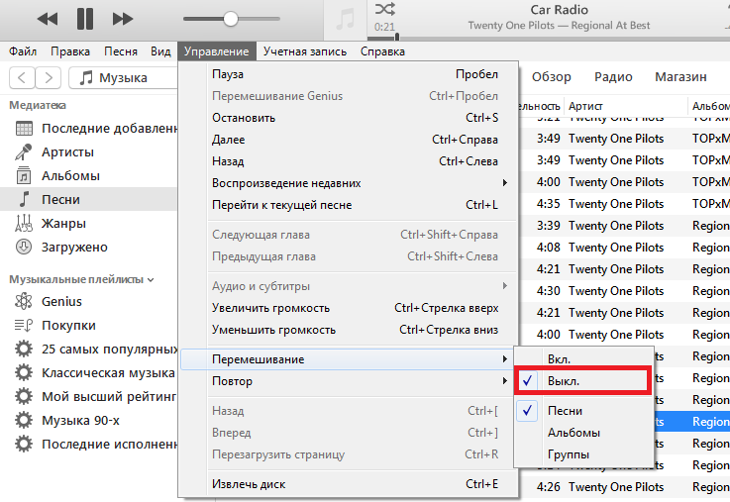730x502 pixels.
Task: Open the 25 самых популярных smart playlist
Action: [89, 349]
